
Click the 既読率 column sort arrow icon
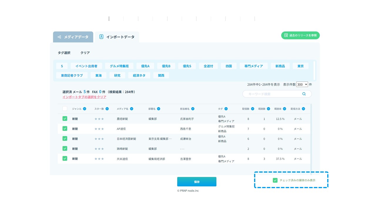[285, 109]
